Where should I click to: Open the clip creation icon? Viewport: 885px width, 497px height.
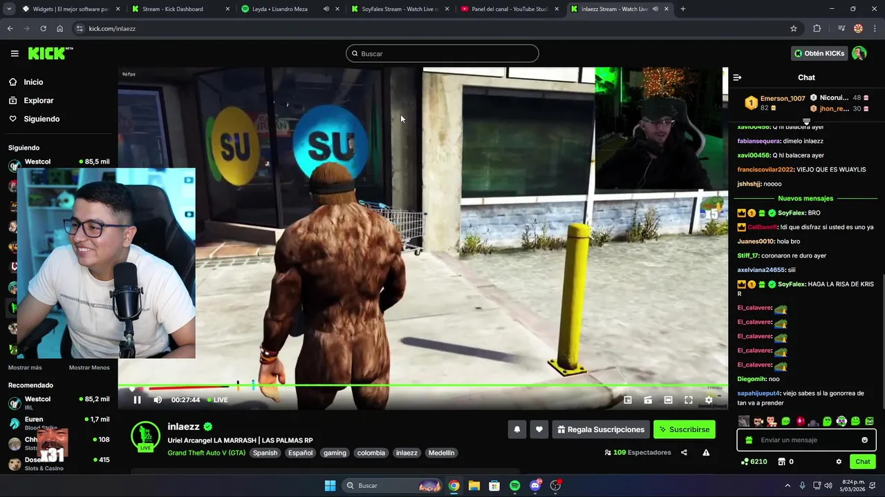tap(648, 400)
